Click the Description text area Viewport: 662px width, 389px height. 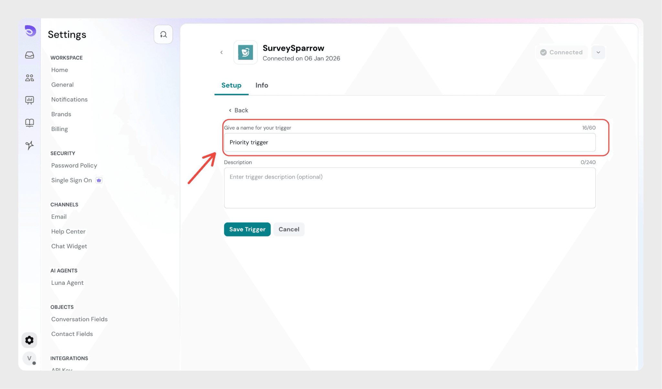click(410, 188)
